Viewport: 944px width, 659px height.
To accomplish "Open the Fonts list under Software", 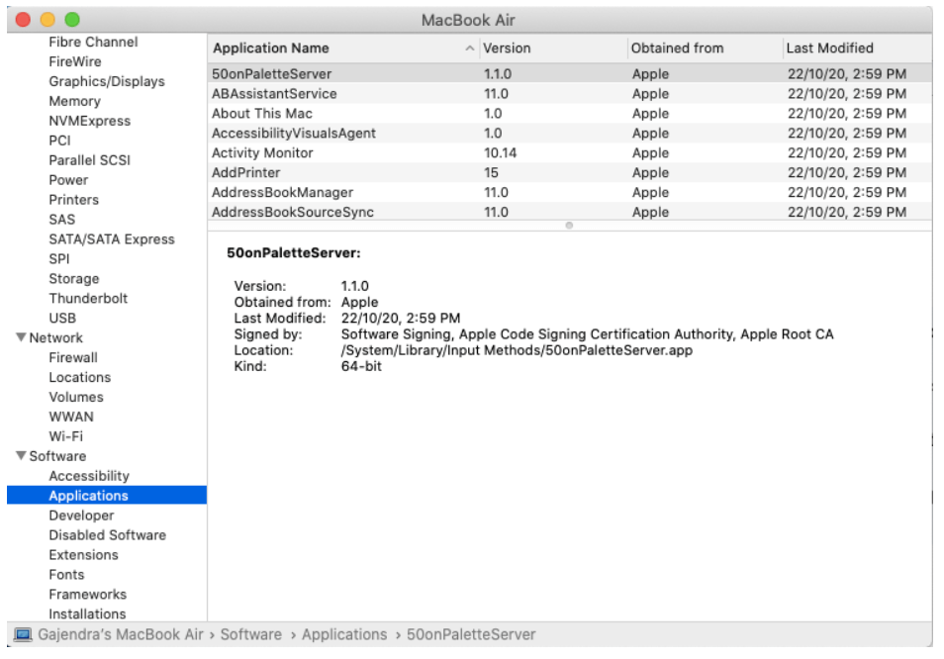I will pos(67,574).
